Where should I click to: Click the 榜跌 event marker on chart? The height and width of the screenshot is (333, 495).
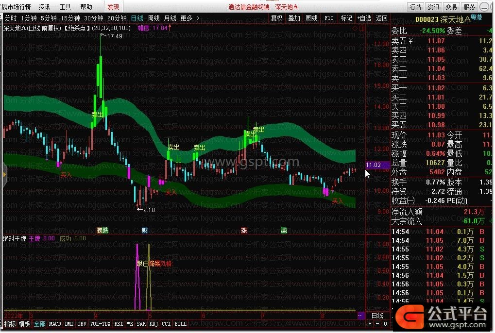point(102,230)
